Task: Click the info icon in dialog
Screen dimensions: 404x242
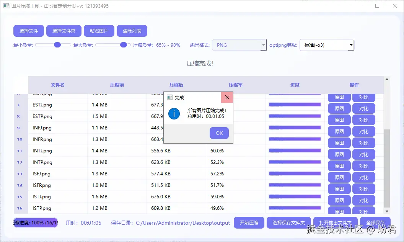Action: (x=174, y=113)
